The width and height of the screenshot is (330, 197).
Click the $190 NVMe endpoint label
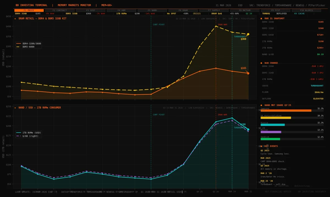click(243, 124)
